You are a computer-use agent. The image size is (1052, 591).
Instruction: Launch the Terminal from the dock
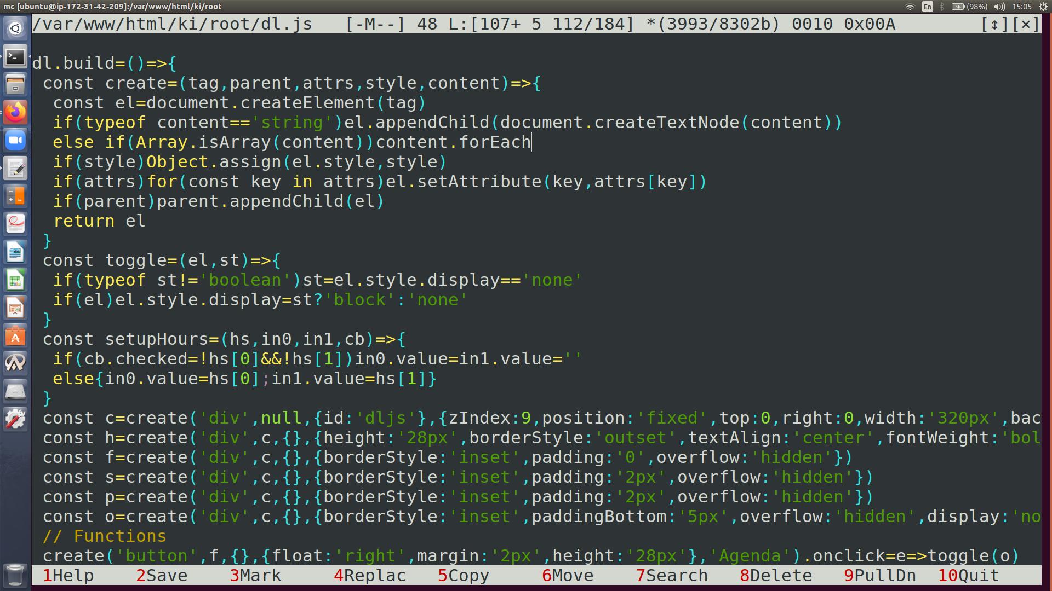(x=15, y=57)
